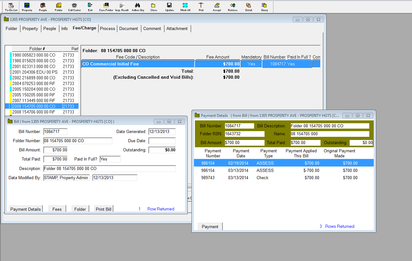Open the To-Do List toolbar icon

click(x=11, y=7)
